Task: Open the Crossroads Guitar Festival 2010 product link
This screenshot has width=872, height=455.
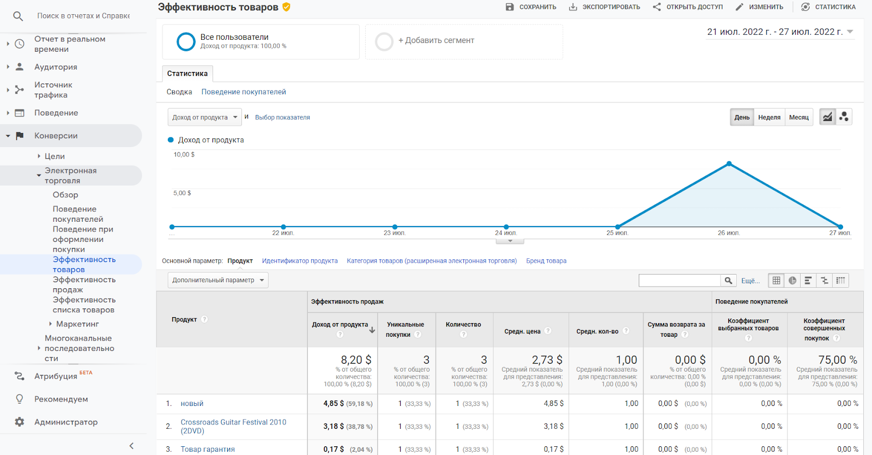Action: [x=233, y=427]
